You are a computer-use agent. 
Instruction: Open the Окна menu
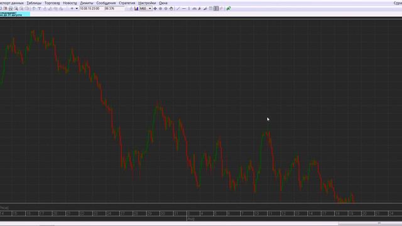pyautogui.click(x=163, y=3)
